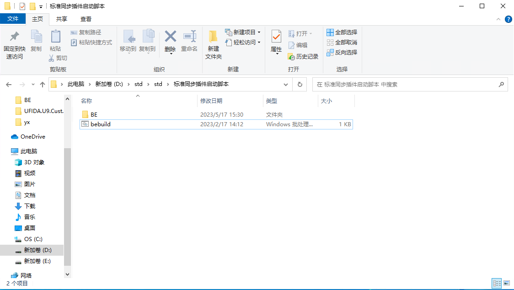Open the address bar dropdown arrow
This screenshot has width=514, height=290.
[286, 84]
